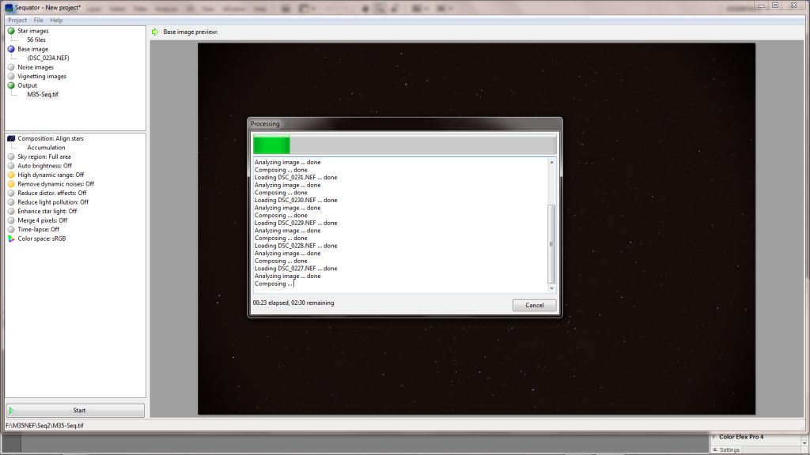Click the Output green orb icon
The height and width of the screenshot is (455, 810).
9,85
